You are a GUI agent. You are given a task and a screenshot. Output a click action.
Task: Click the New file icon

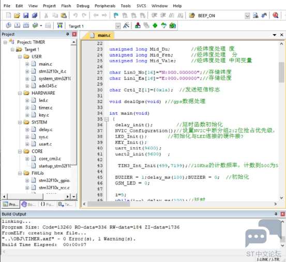tap(8, 16)
